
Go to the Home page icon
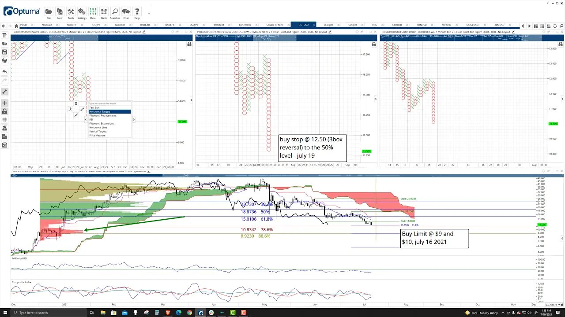pyautogui.click(x=16, y=26)
